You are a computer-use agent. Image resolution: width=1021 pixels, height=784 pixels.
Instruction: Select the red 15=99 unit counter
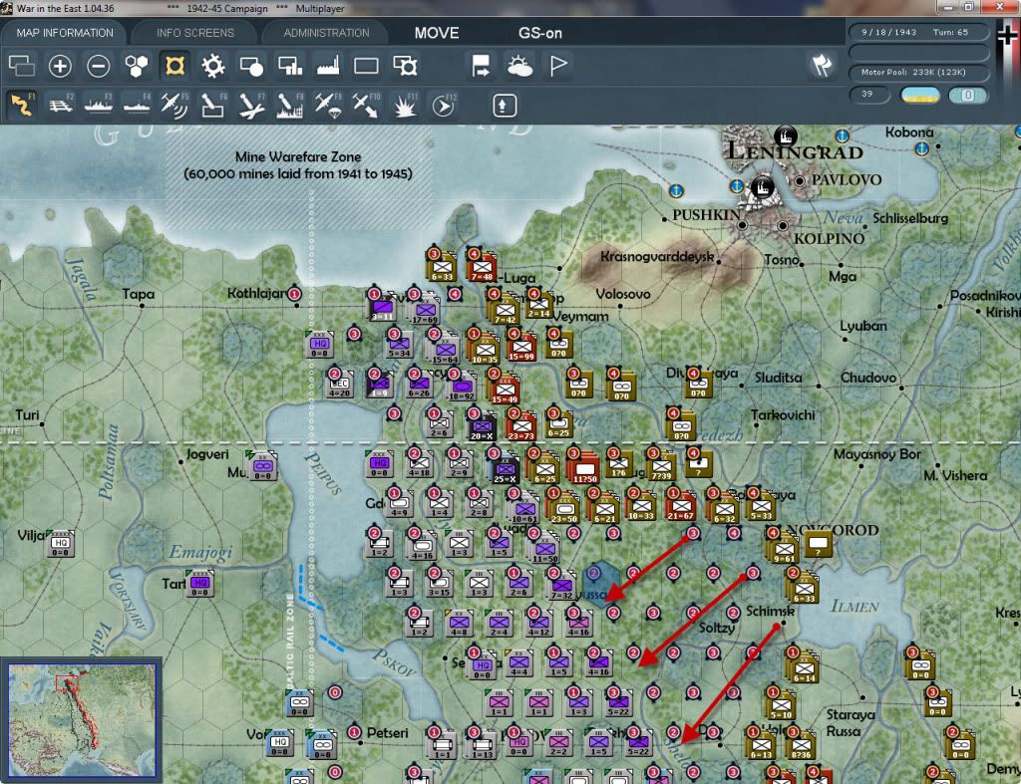click(x=520, y=347)
